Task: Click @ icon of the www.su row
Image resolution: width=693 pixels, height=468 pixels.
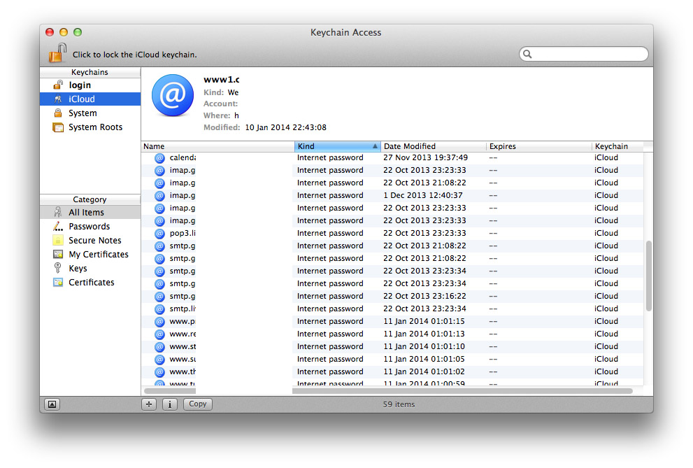Action: coord(159,360)
